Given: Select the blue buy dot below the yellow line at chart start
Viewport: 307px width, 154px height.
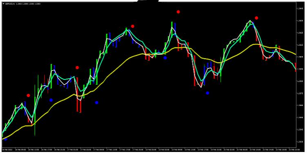Looking at the screenshot, I should 6,139.
